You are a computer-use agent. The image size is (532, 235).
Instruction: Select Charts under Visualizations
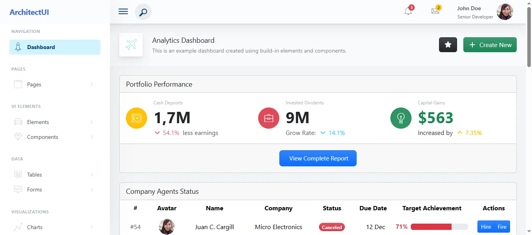tap(35, 227)
